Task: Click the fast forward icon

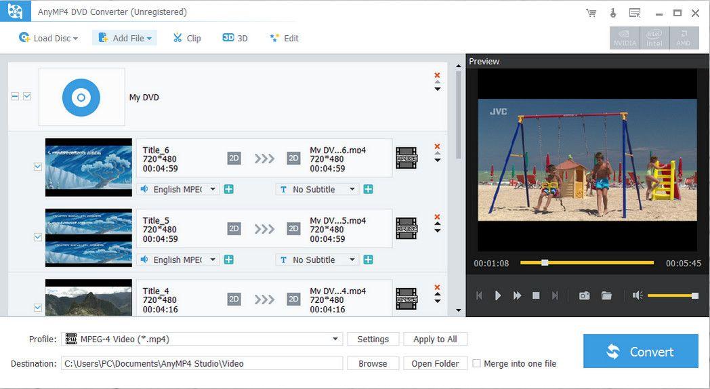Action: click(x=517, y=295)
